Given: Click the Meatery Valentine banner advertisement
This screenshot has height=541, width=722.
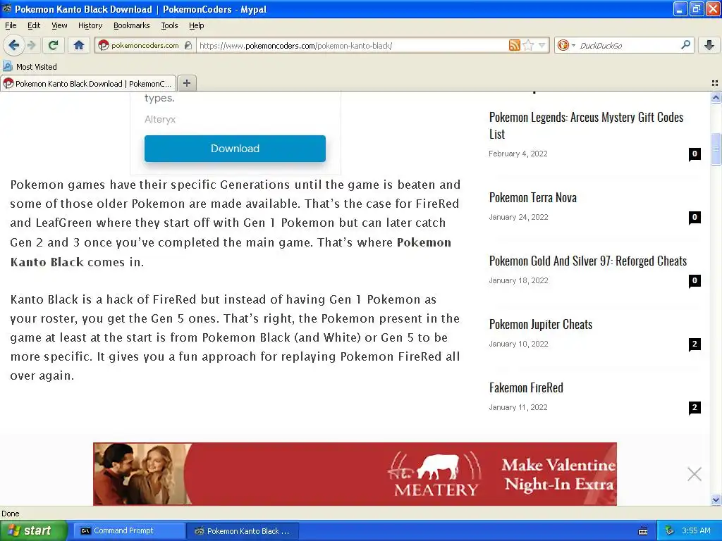Looking at the screenshot, I should pos(355,474).
